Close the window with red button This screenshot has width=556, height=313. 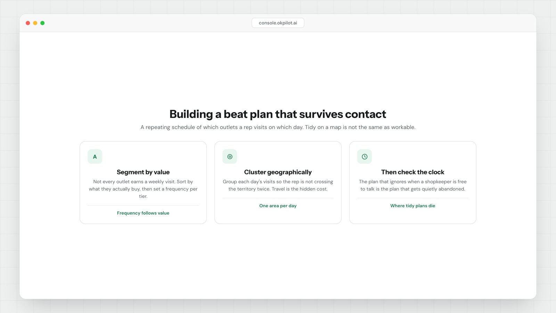[x=28, y=23]
